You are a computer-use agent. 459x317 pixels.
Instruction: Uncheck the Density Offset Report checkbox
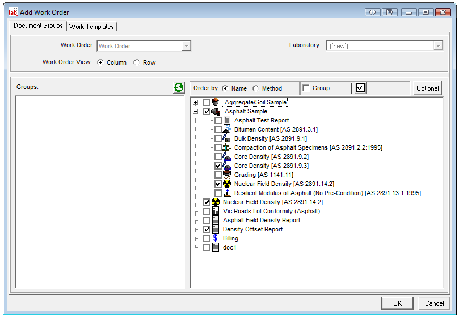click(x=207, y=230)
